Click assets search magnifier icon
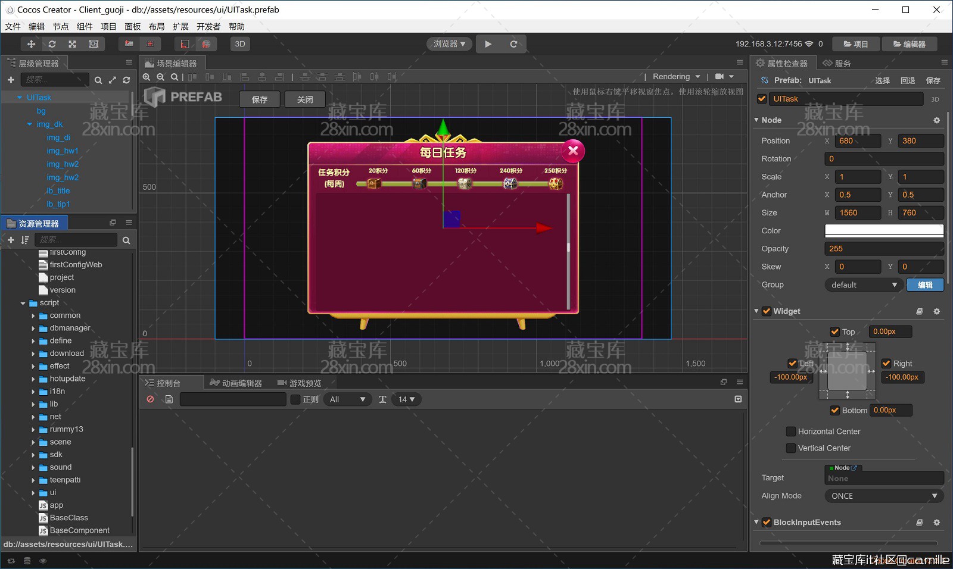 (x=126, y=240)
